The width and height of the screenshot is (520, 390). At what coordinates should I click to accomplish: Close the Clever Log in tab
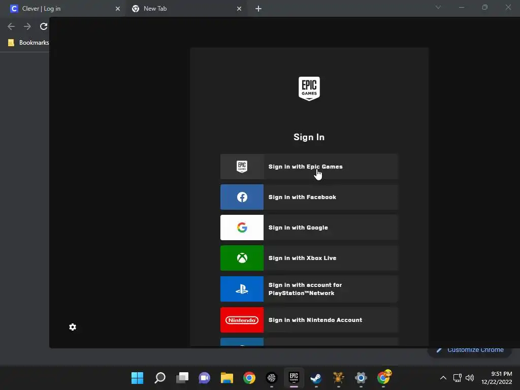[117, 9]
